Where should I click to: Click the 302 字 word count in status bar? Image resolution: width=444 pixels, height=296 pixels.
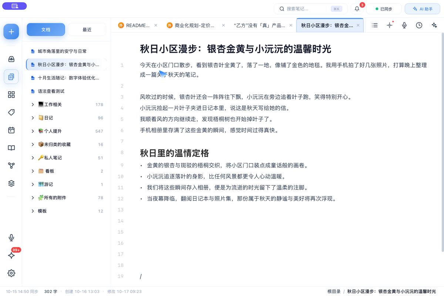click(51, 292)
